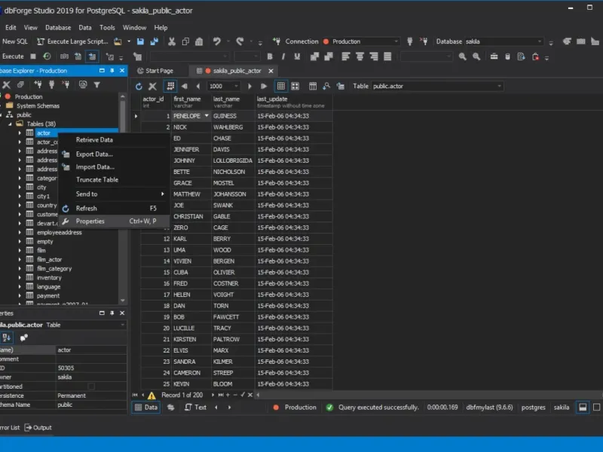The image size is (603, 452).
Task: Refresh the data grid with the refresh icon
Action: (x=139, y=86)
